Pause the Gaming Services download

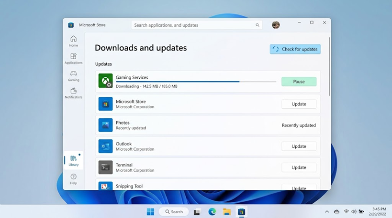coord(299,82)
